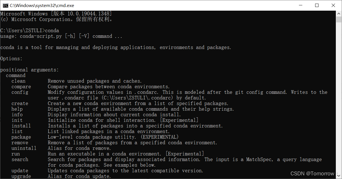Click the 'clean' command entry

tap(18, 81)
